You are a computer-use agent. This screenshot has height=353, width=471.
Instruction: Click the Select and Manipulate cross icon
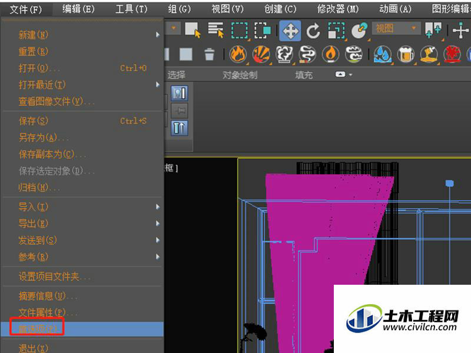[x=461, y=31]
